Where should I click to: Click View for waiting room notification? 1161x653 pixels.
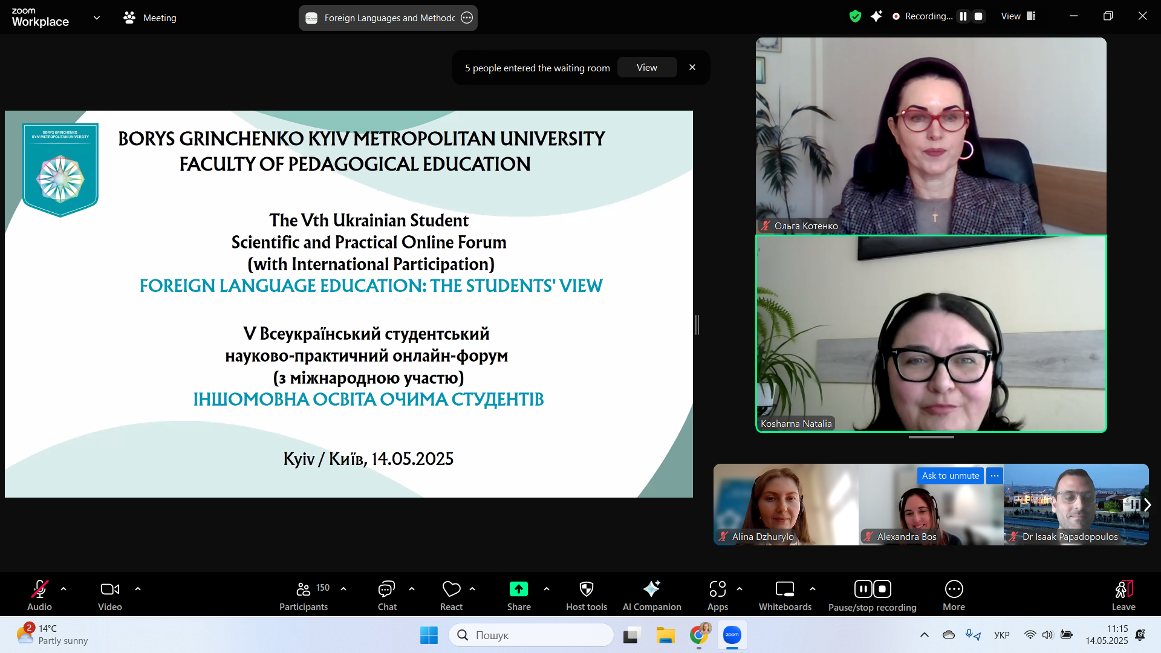pyautogui.click(x=646, y=68)
